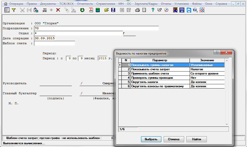
Task: Click the red-blue ornament pattern icon
Action: tap(202, 10)
